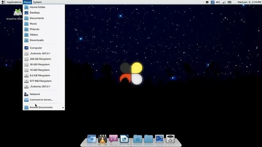Launch LibreOffice from the dock
The image size is (262, 147).
[124, 139]
